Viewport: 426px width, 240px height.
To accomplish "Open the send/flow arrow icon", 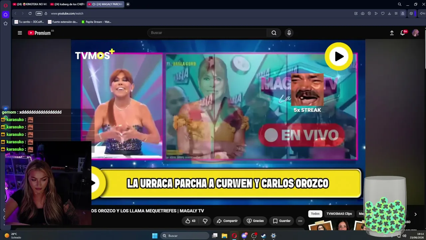I will click(376, 13).
